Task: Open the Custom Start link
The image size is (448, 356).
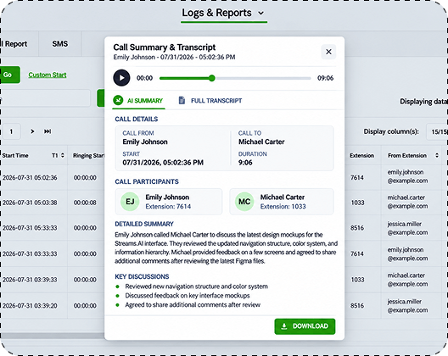Action: click(48, 75)
